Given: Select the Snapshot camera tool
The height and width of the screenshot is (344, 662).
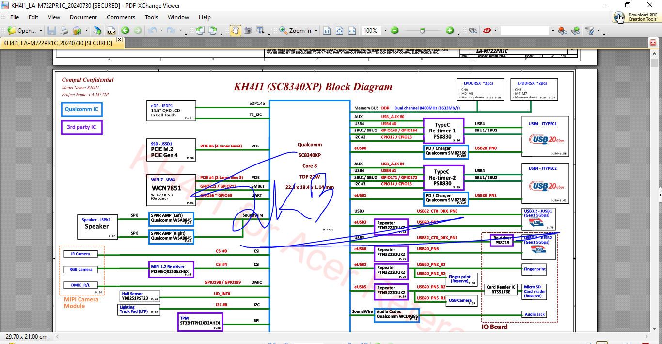Looking at the screenshot, I should [x=248, y=30].
